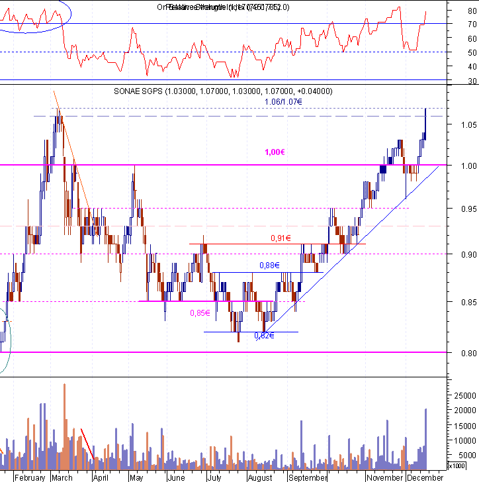Click the 0,82€ low level label
This screenshot has height=482, width=479.
(264, 336)
